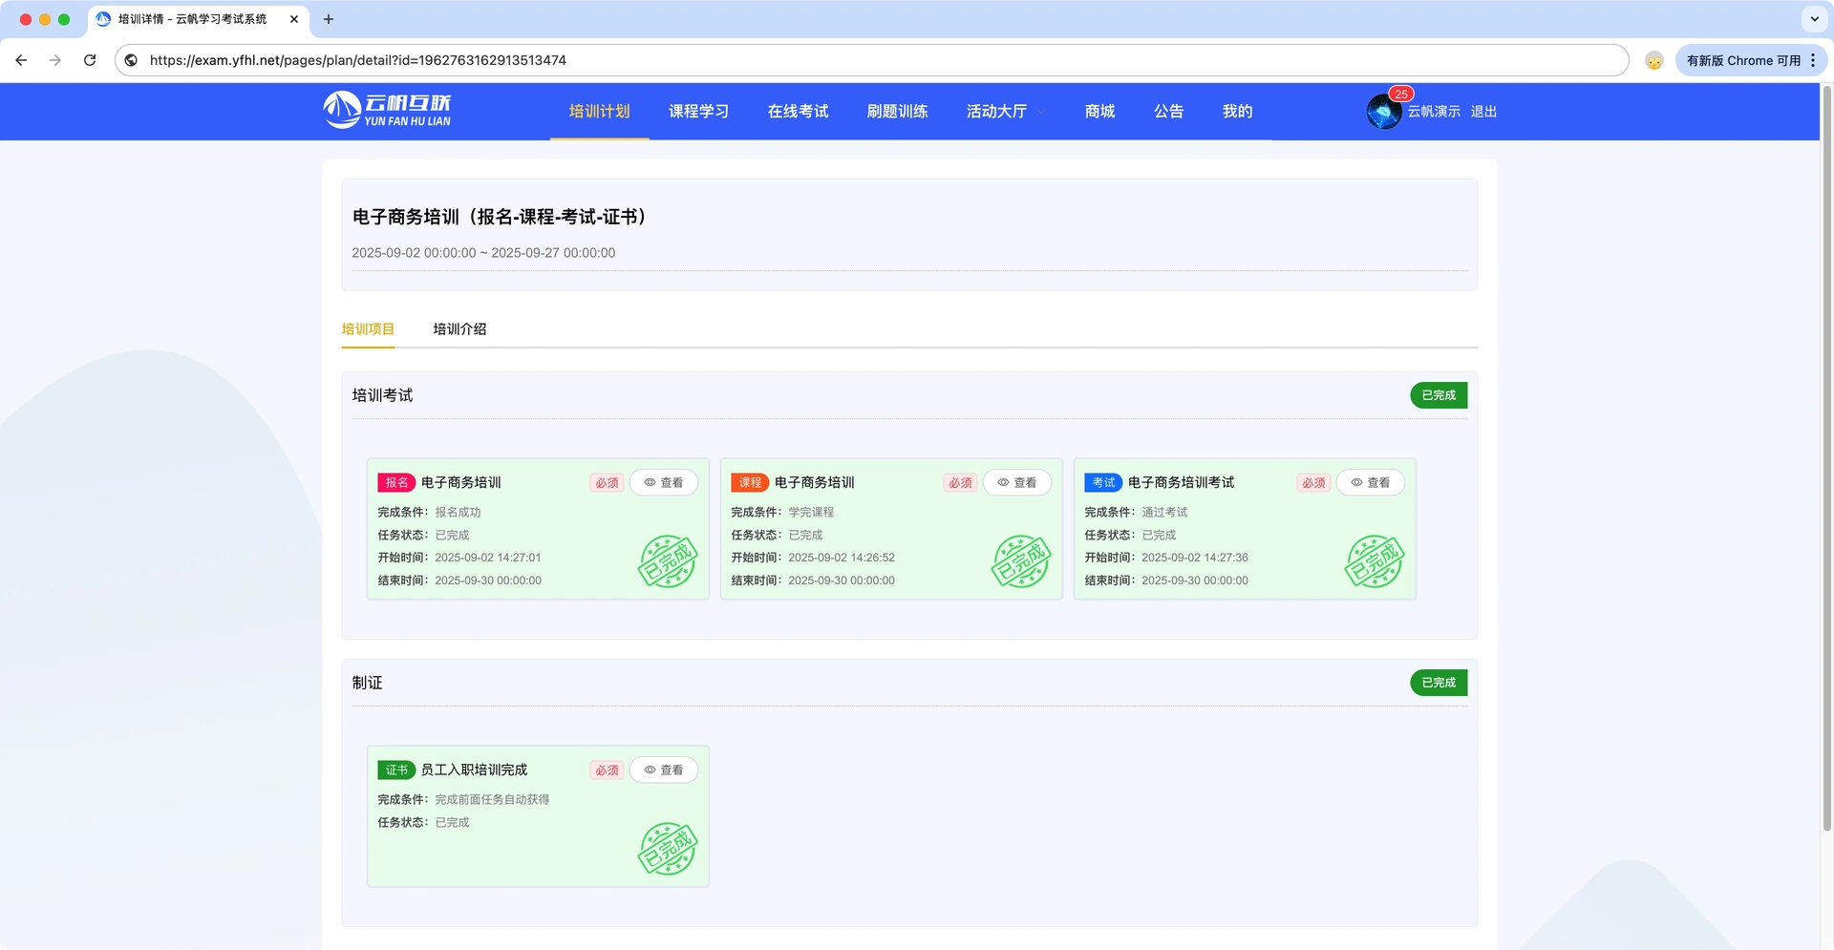
Task: Click the blue 考试 tag
Action: pos(1103,483)
